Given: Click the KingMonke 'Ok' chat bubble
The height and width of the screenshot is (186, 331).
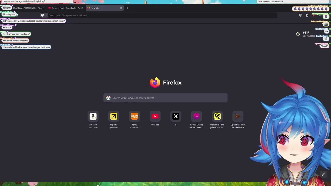Looking at the screenshot, I should point(327,32).
